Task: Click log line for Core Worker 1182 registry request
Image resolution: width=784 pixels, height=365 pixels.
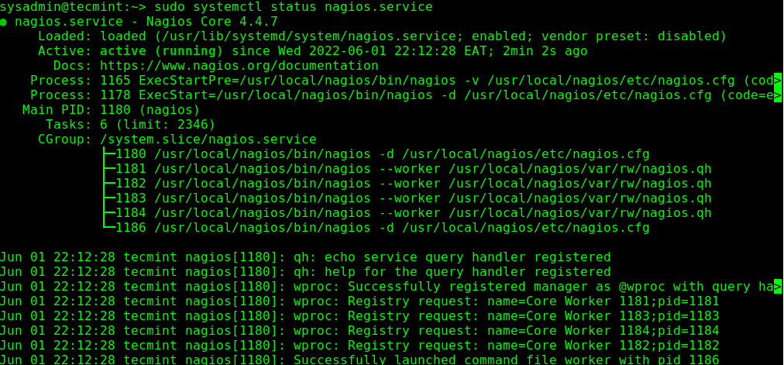Action: point(359,346)
